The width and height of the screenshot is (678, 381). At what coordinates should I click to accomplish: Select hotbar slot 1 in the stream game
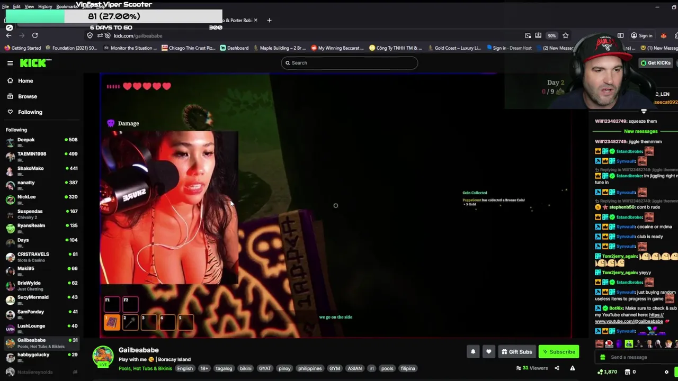click(112, 322)
